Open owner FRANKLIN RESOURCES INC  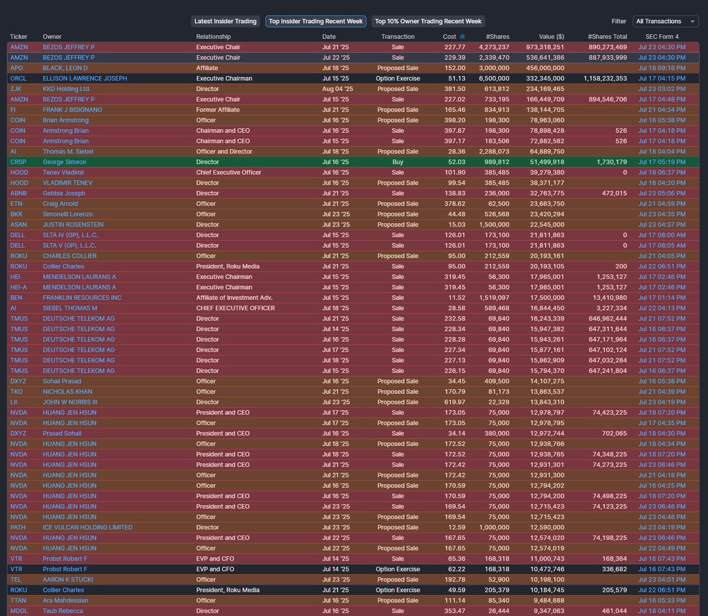[x=82, y=298]
